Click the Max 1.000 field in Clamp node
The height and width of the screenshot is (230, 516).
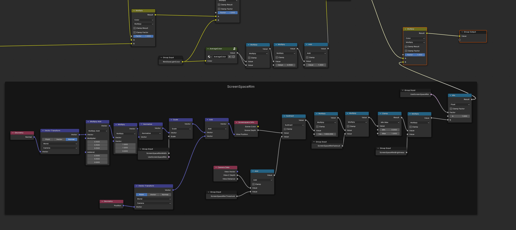click(x=389, y=134)
